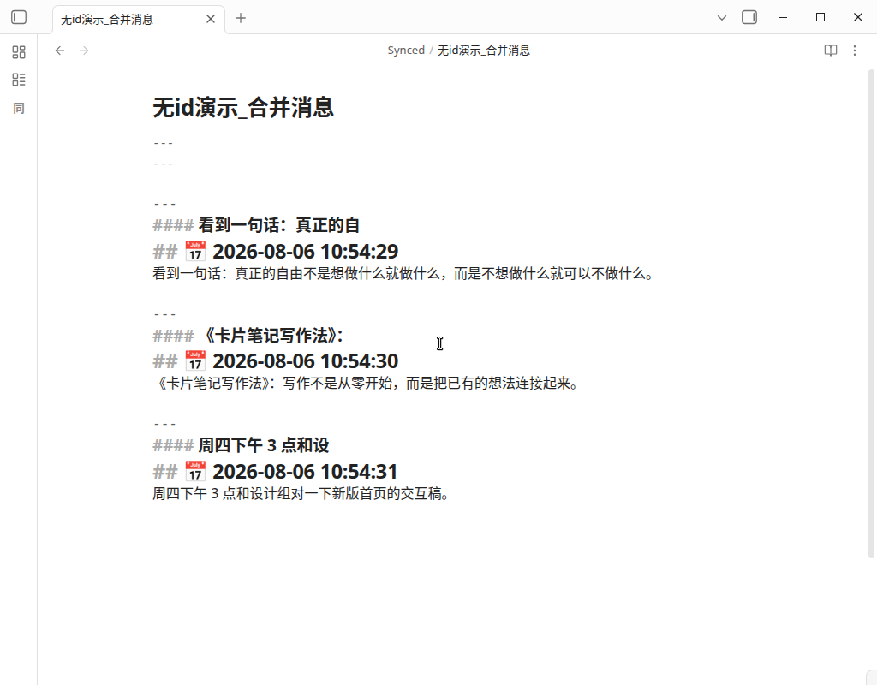Click the heading 看到一句话：真正的自
877x685 pixels.
pyautogui.click(x=278, y=225)
